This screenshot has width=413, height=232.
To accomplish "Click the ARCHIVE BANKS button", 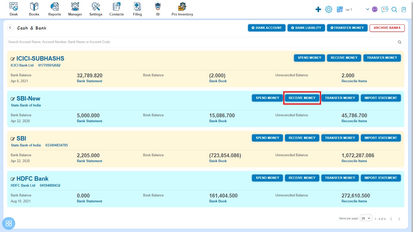I will click(x=387, y=28).
